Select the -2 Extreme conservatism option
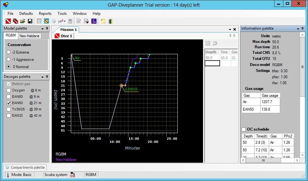308x181 pixels. [x=9, y=52]
